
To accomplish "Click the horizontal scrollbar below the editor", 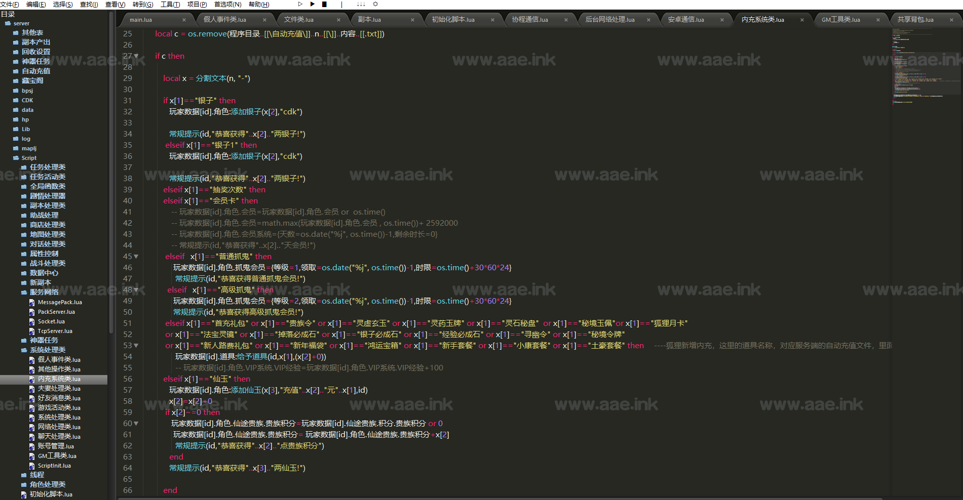I will tap(500, 499).
